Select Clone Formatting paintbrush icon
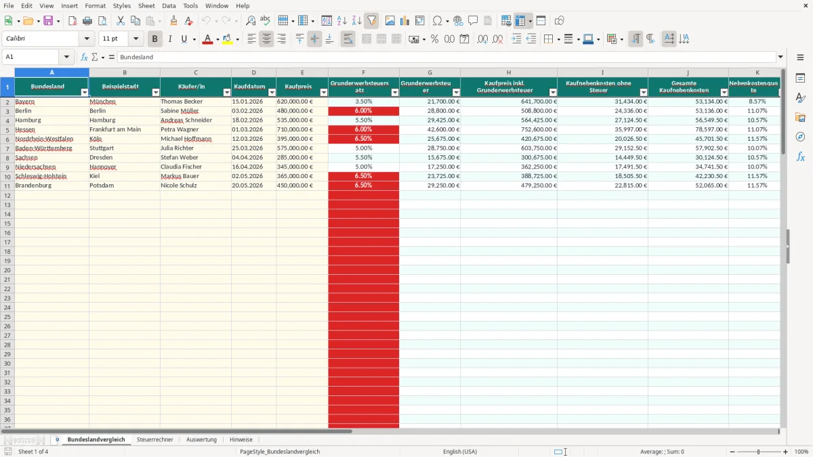 click(174, 21)
